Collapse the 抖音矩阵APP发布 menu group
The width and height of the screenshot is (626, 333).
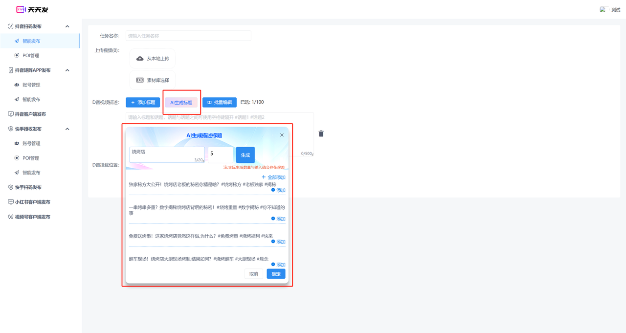click(67, 70)
